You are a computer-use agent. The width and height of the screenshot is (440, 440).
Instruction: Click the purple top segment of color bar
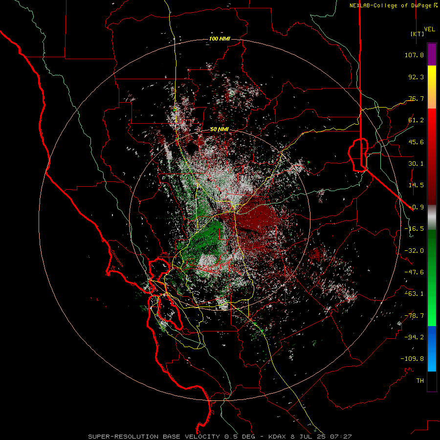(432, 55)
